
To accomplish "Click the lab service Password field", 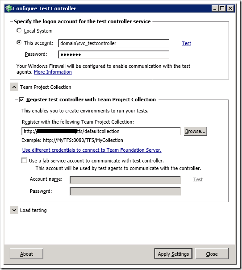I will point(125,191).
